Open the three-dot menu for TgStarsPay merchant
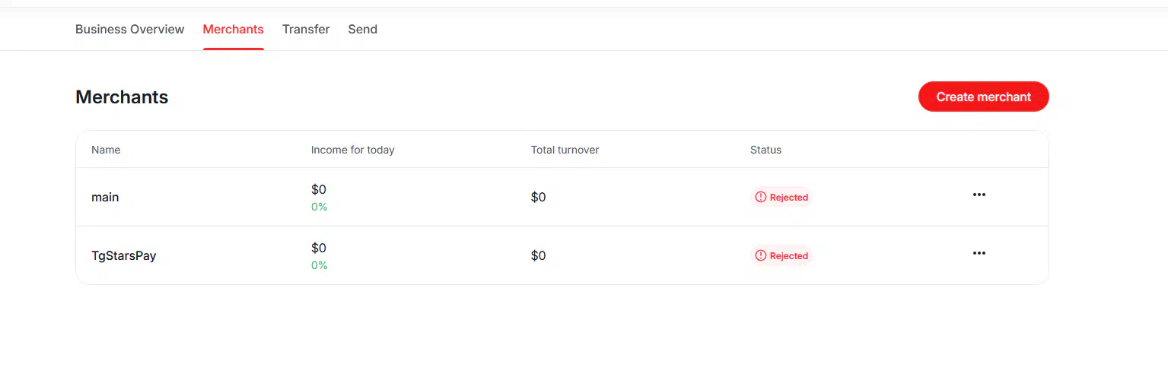This screenshot has height=383, width=1168. (979, 254)
